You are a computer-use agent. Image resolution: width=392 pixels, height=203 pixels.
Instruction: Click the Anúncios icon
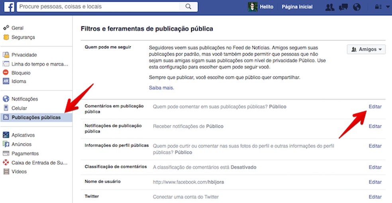pos(6,144)
